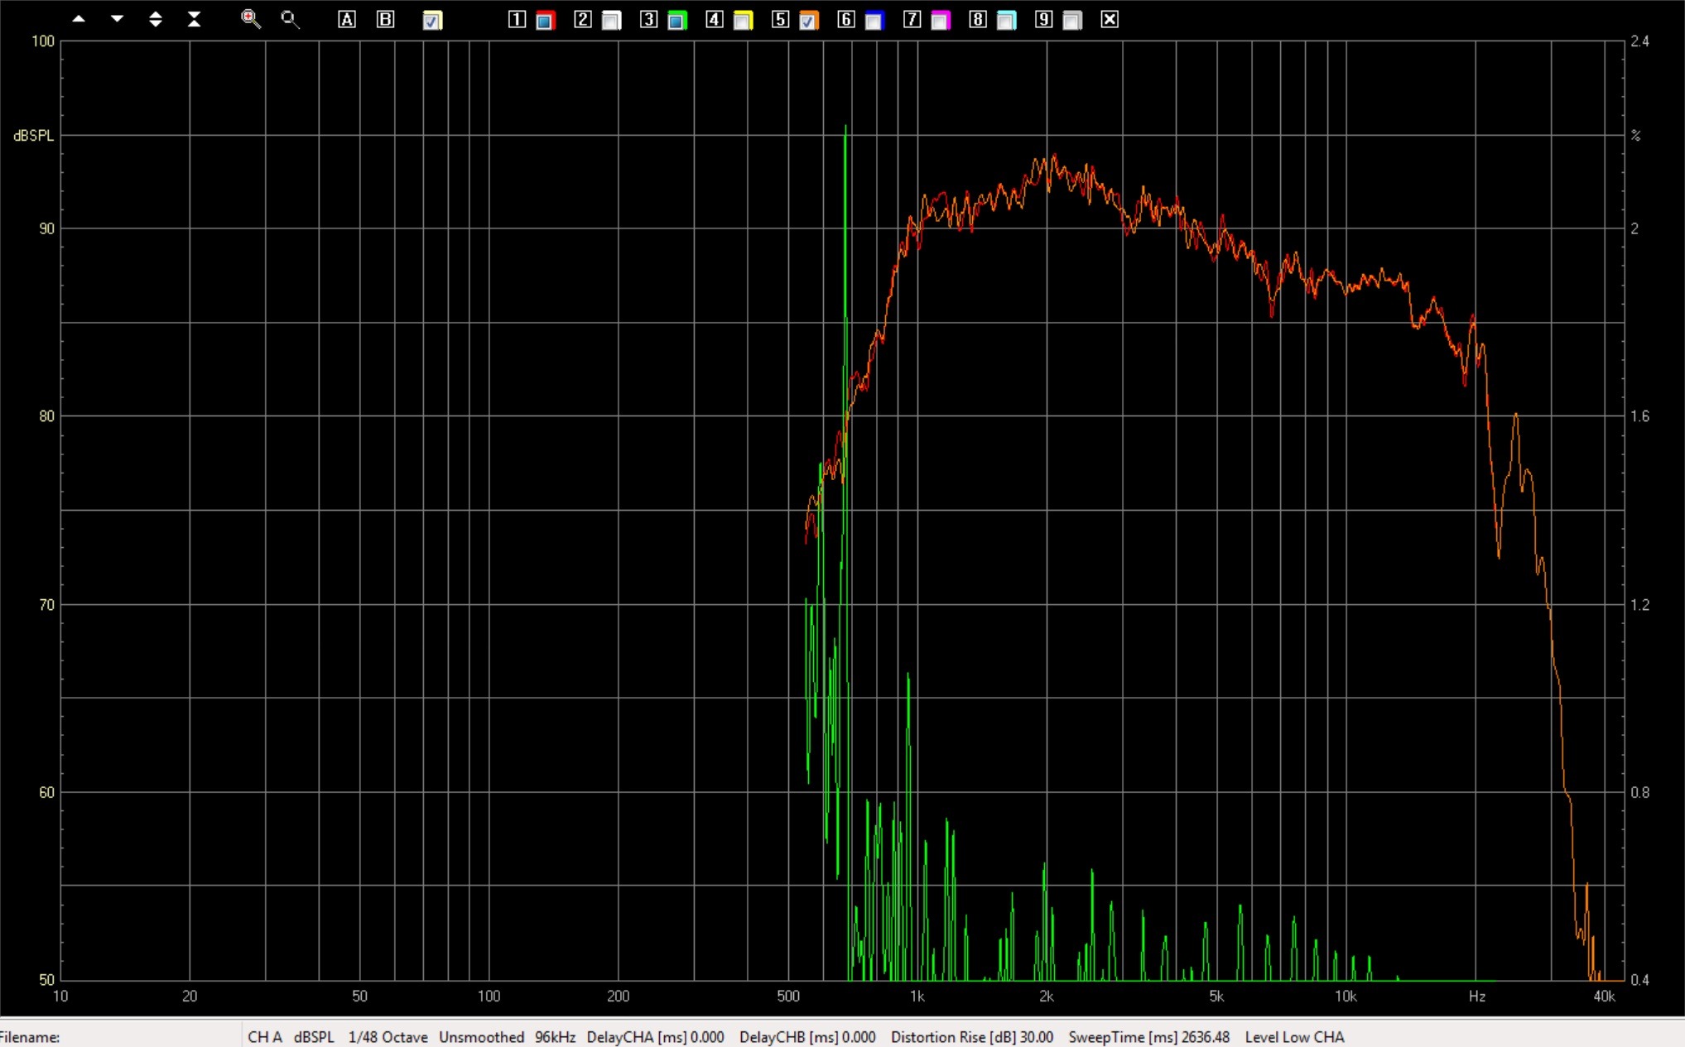Click the zoom out magnifier icon
Screen dimensions: 1685x1047
click(289, 19)
